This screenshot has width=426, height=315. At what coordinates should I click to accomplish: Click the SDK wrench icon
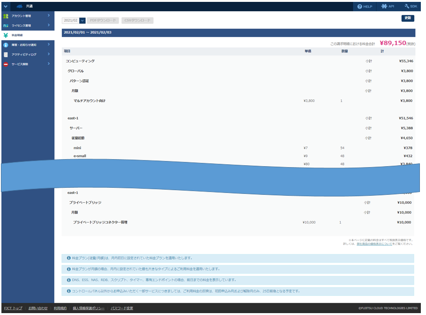(406, 6)
